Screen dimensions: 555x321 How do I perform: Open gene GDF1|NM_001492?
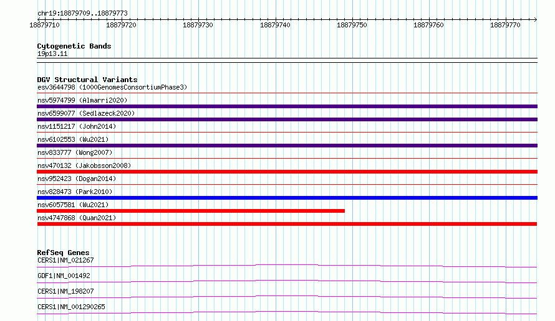(64, 276)
